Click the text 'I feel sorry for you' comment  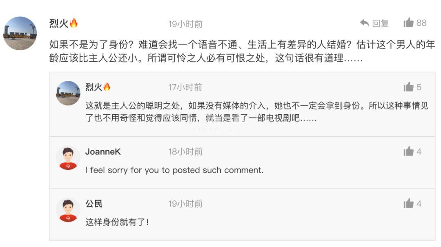click(x=174, y=170)
